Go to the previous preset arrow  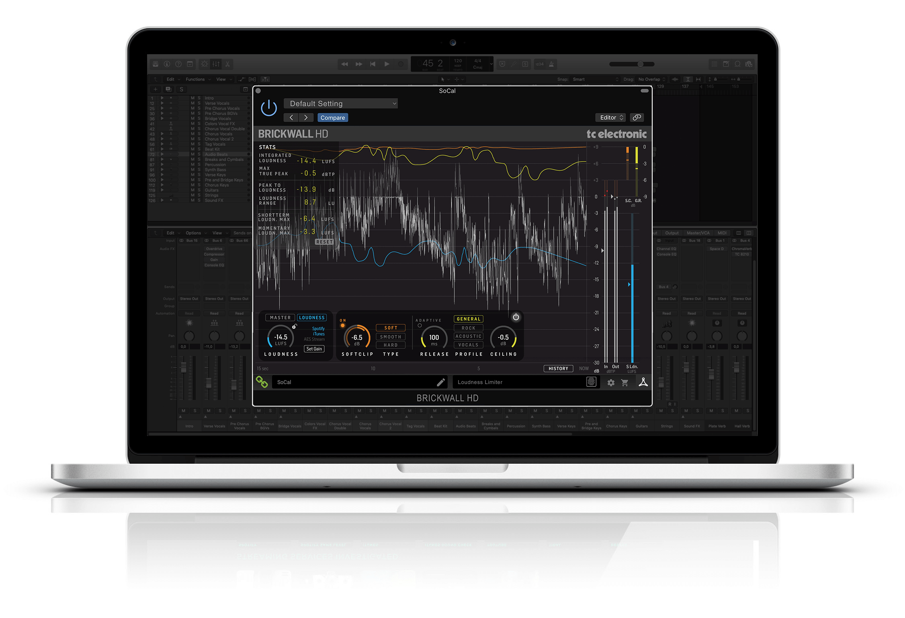[x=291, y=117]
